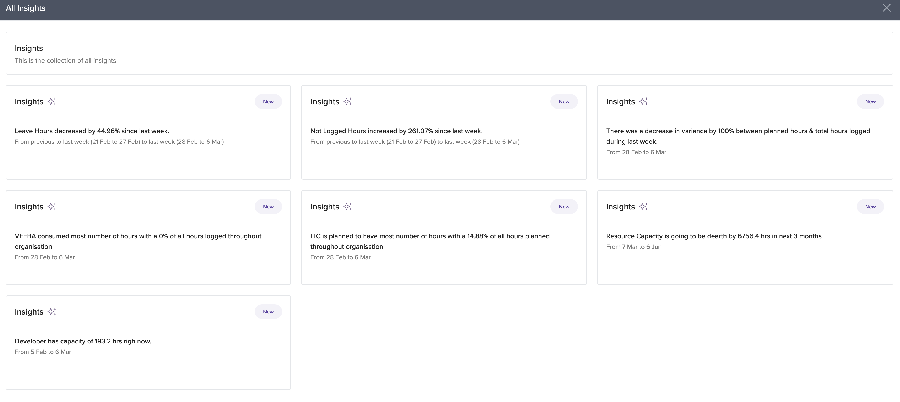This screenshot has width=900, height=402.
Task: Click the Insights collection header card
Action: pos(449,53)
